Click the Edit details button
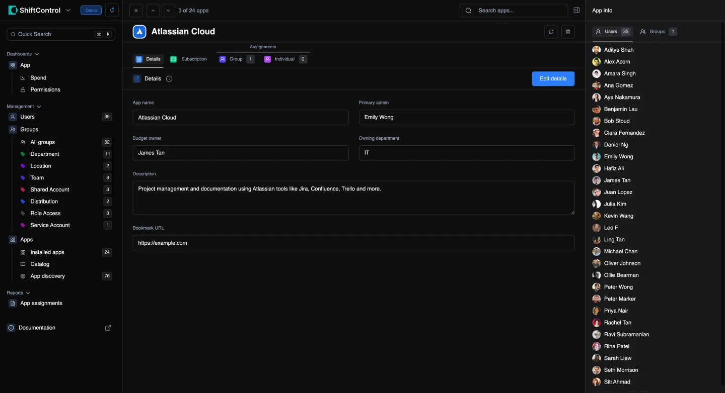Screen dimensions: 725x393 [x=553, y=79]
